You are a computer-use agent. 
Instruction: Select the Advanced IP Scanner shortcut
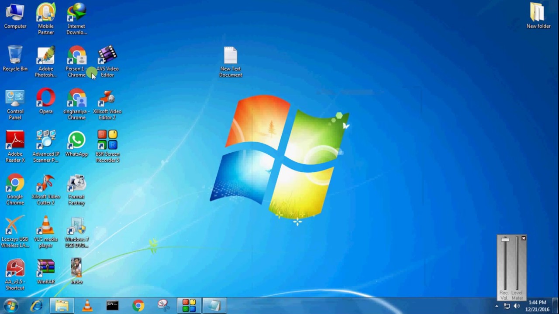click(x=45, y=147)
